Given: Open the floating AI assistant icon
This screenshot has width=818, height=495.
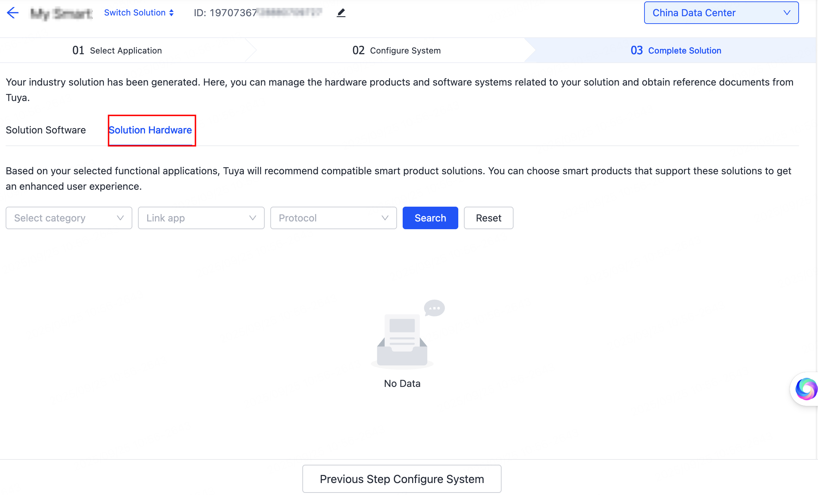Looking at the screenshot, I should (x=806, y=389).
